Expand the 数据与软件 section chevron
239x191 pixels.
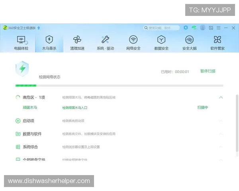[221, 134]
